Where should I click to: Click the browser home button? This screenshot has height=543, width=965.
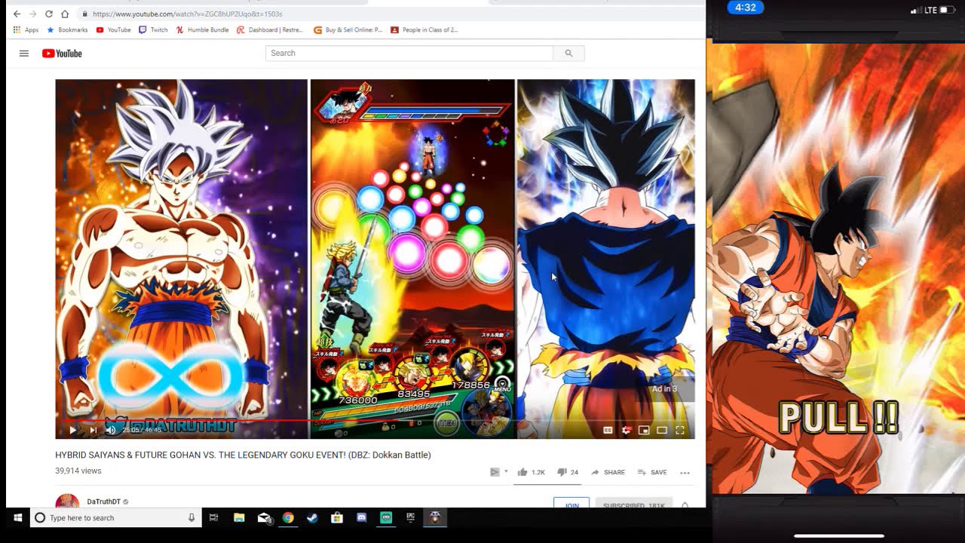tap(65, 14)
